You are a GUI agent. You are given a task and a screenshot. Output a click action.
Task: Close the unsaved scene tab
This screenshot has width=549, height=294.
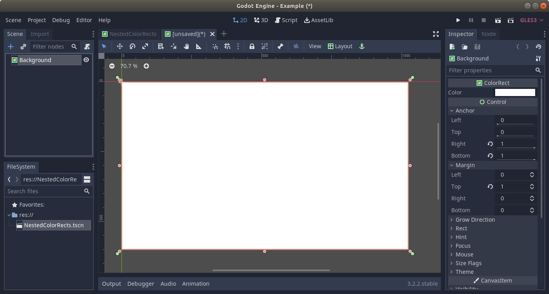212,34
